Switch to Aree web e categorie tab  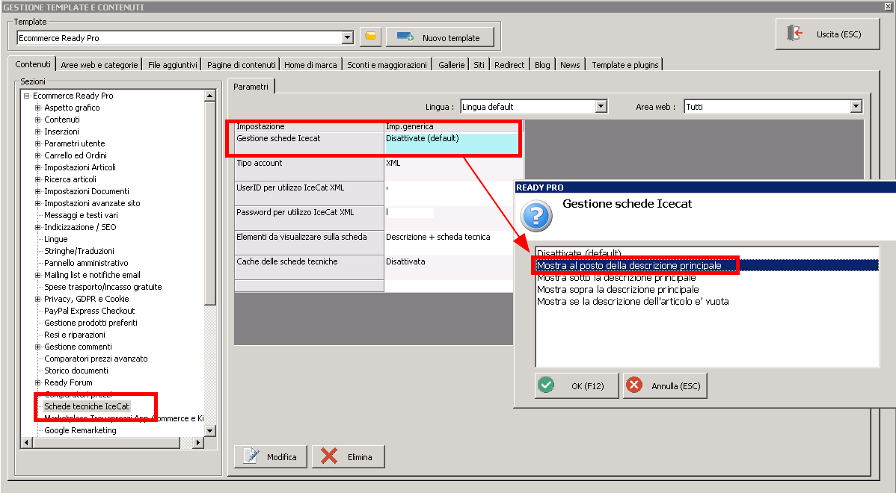point(99,65)
